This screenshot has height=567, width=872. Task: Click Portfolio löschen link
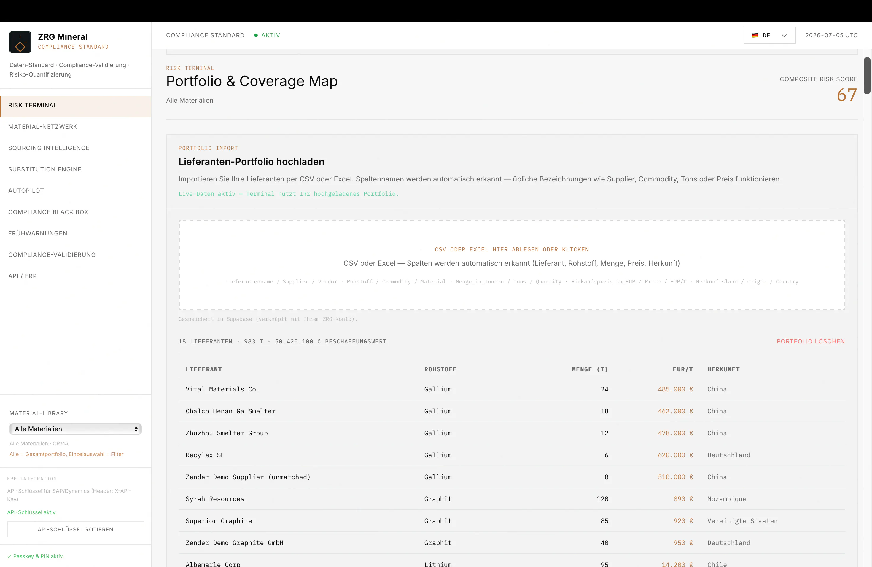point(810,341)
